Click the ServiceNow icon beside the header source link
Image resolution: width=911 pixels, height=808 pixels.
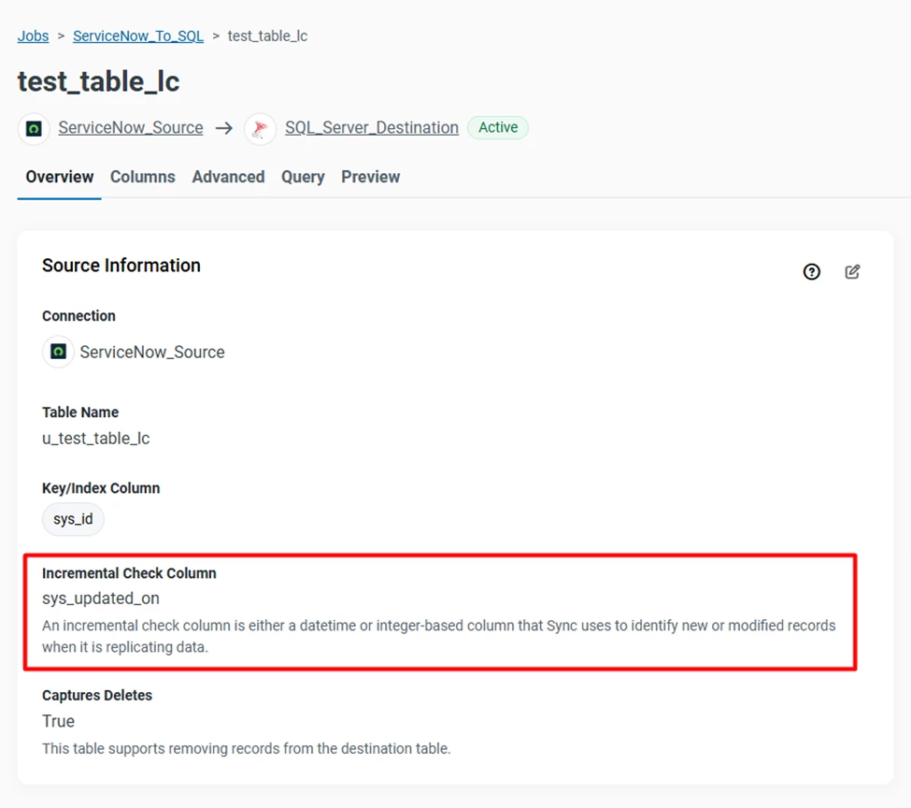click(x=34, y=128)
